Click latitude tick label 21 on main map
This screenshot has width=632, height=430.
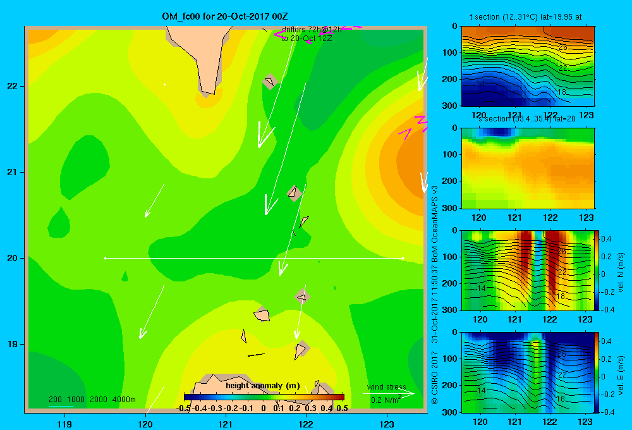click(x=13, y=172)
